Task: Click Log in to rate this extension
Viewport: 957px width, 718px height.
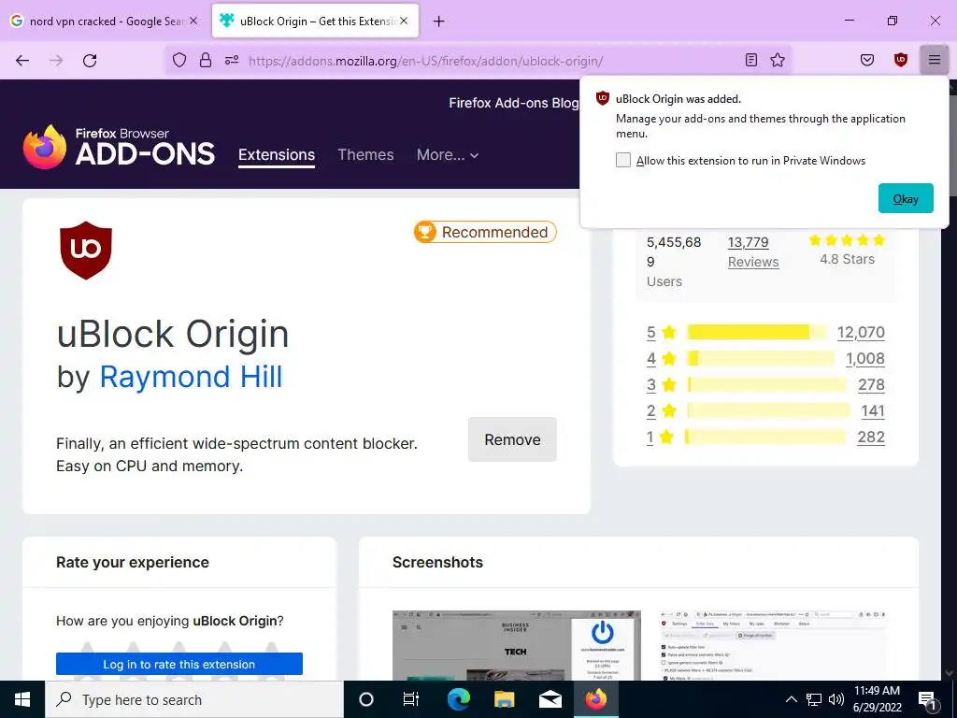Action: (x=179, y=665)
